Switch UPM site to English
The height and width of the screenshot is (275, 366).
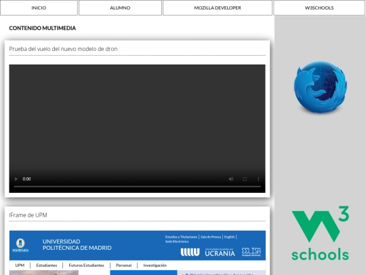pos(229,237)
